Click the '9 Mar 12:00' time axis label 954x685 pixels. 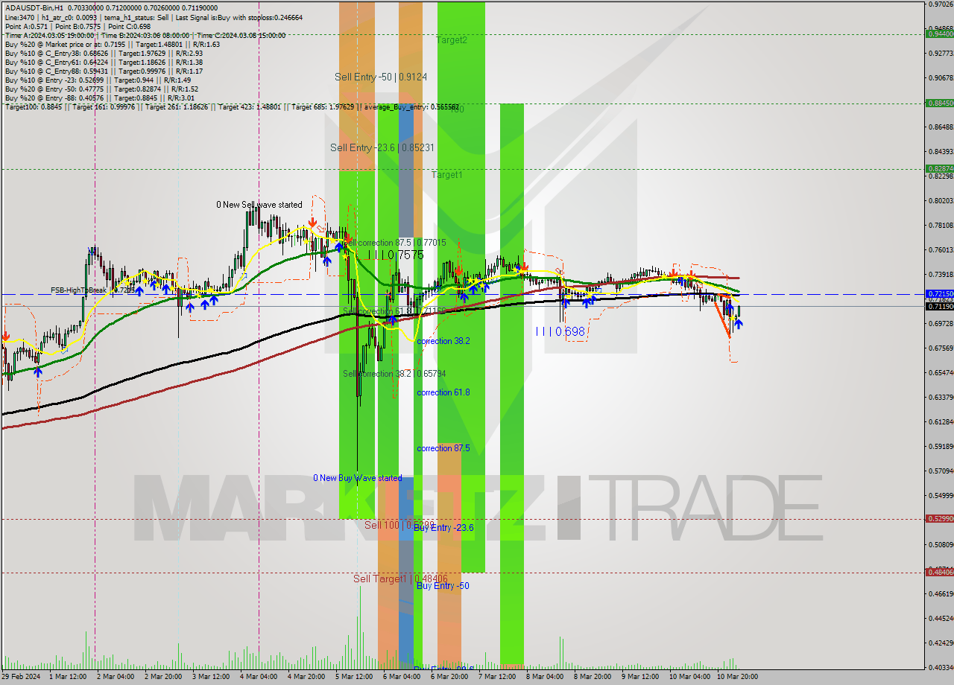point(640,676)
